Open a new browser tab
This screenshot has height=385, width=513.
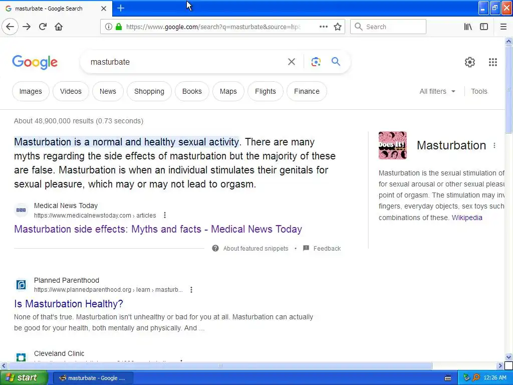(121, 8)
